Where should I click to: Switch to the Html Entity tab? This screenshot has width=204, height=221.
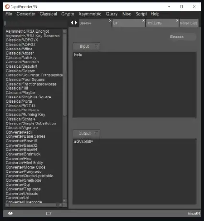click(162, 23)
